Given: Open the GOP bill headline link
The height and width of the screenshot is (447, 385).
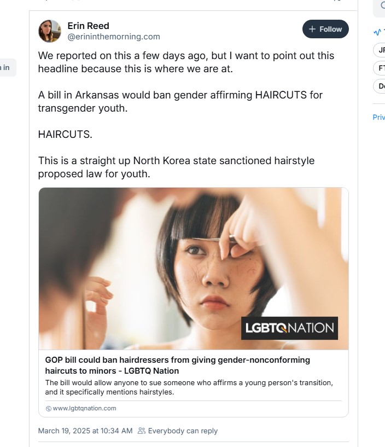Looking at the screenshot, I should point(177,365).
